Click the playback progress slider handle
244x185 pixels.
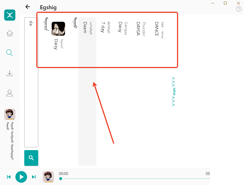61,179
